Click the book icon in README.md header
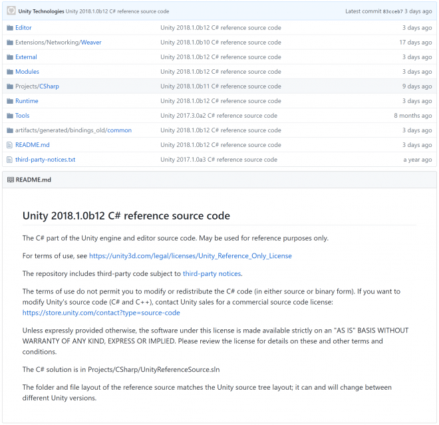This screenshot has height=425, width=439. pos(11,180)
